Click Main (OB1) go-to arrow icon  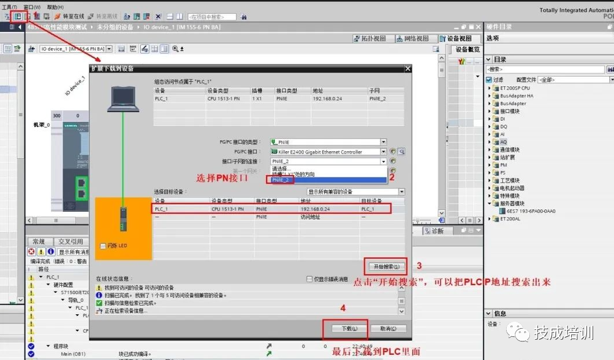point(268,354)
